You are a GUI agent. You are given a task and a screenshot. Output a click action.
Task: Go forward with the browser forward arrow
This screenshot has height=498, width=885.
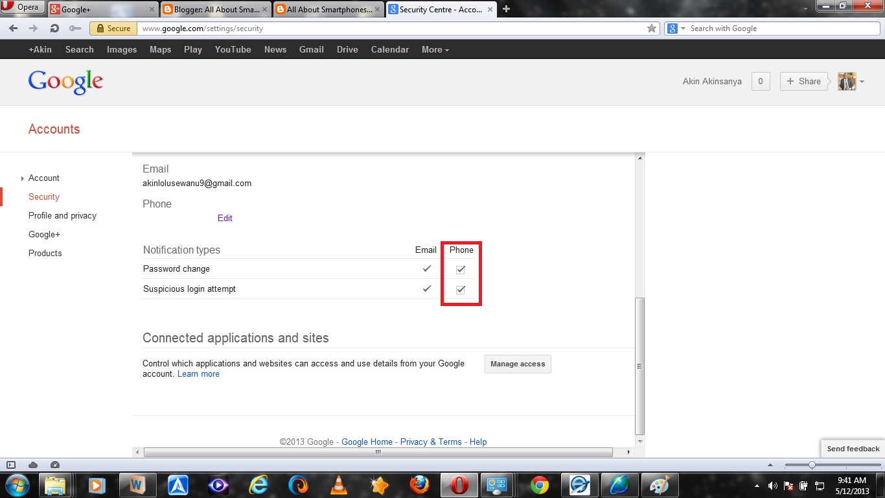click(x=34, y=29)
